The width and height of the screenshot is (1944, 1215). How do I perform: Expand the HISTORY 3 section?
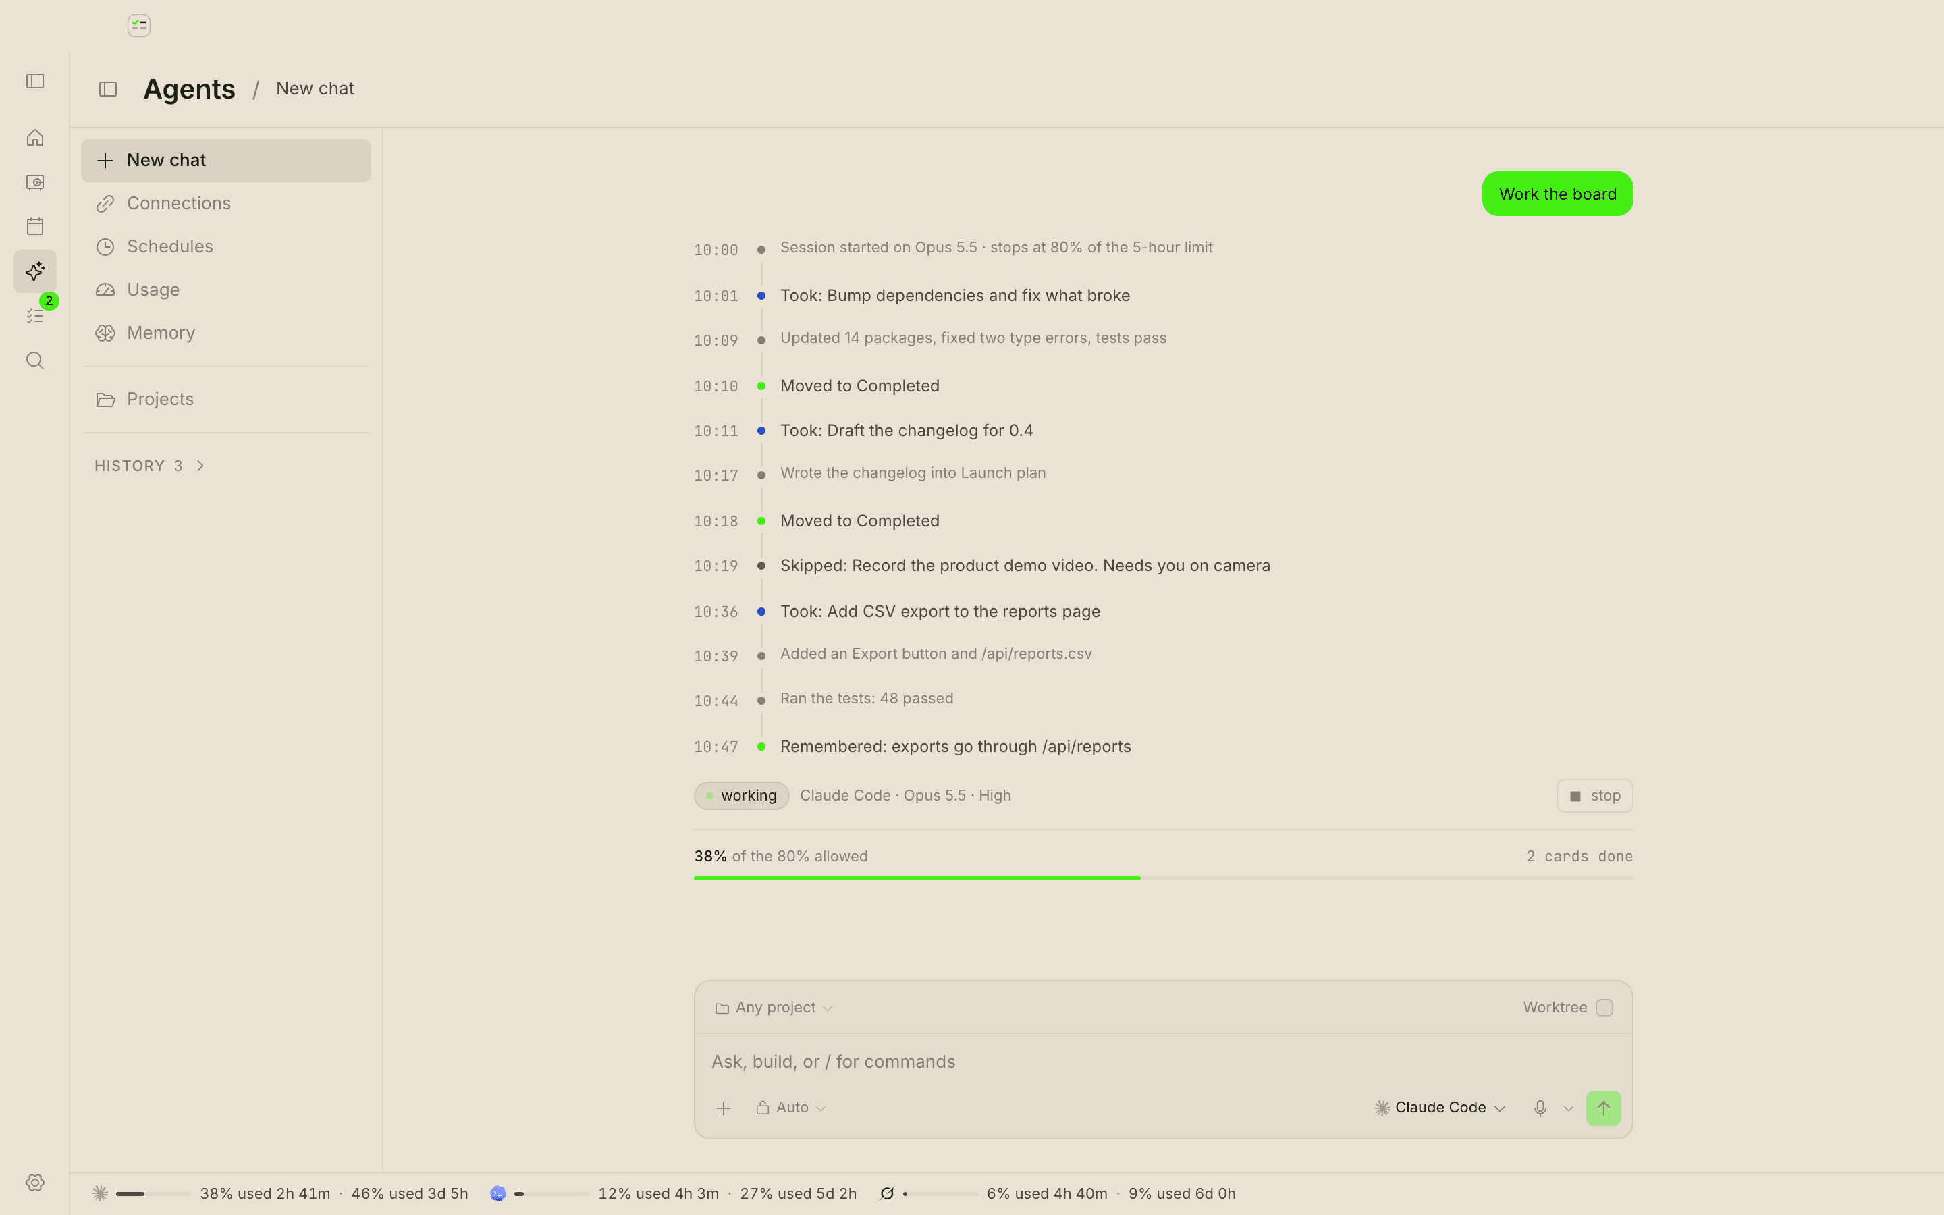(151, 466)
